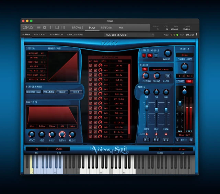Toggle the left sidebar panel icon
The height and width of the screenshot is (194, 220).
click(x=51, y=27)
